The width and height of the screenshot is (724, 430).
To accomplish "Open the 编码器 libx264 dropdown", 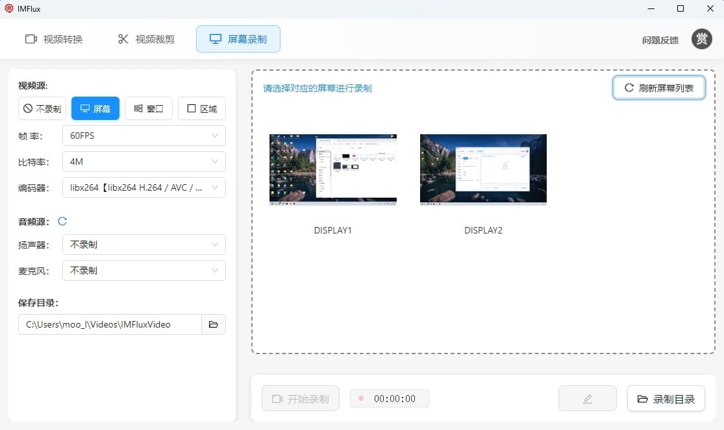I will [x=144, y=187].
